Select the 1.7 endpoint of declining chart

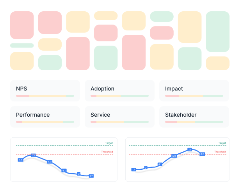click(x=91, y=176)
